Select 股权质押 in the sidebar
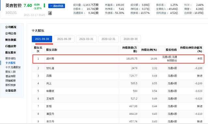The width and height of the screenshot is (208, 124). tap(10, 85)
